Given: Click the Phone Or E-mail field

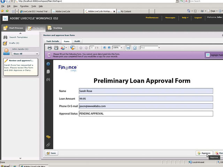Looking at the screenshot, I should (x=146, y=106).
